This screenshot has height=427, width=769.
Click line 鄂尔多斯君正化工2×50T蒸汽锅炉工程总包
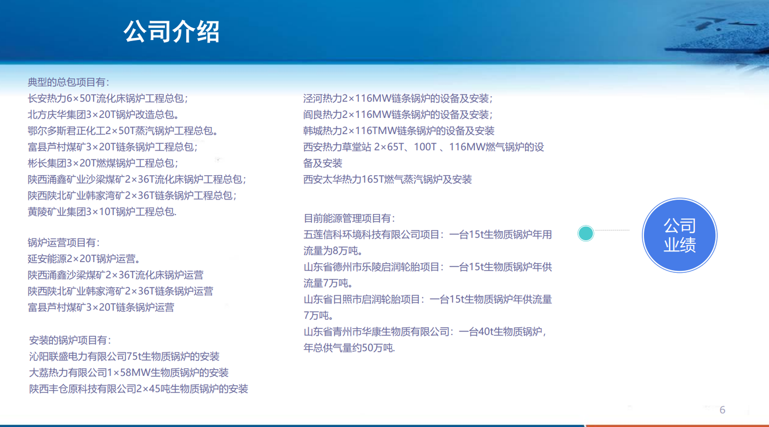click(123, 131)
